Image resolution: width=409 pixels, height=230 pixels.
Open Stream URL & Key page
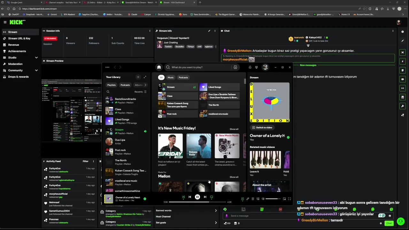tap(20, 38)
